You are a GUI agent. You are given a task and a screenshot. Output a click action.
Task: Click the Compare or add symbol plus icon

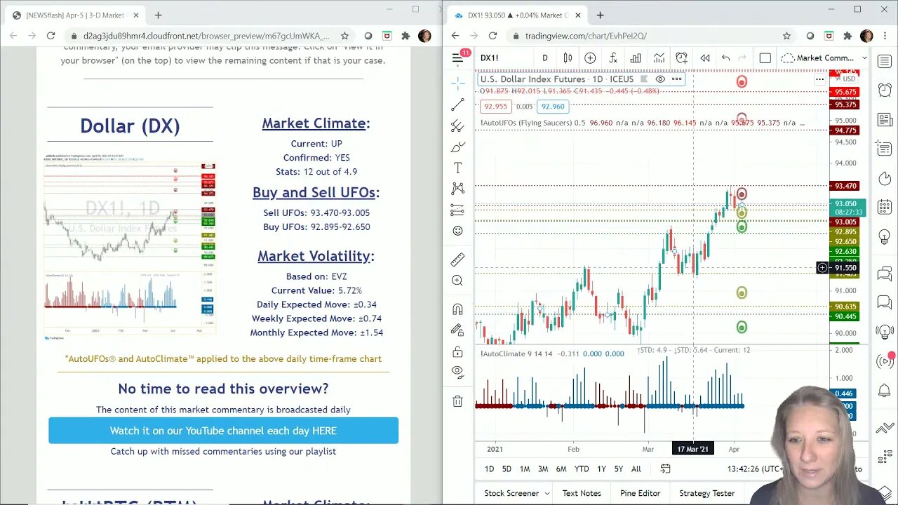(590, 58)
